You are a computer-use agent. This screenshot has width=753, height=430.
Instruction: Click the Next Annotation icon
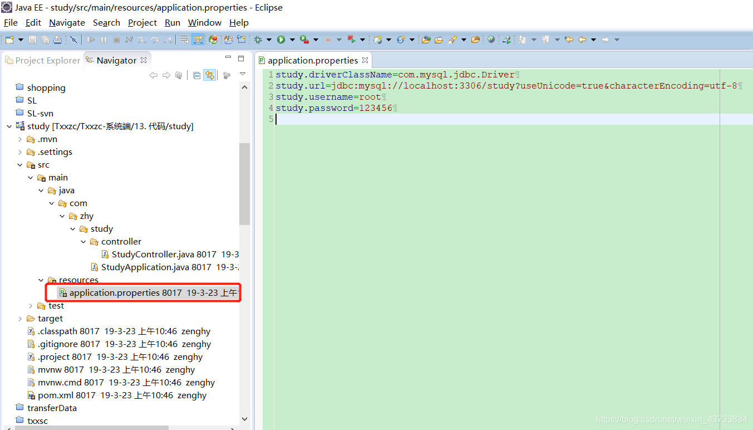[x=522, y=40]
